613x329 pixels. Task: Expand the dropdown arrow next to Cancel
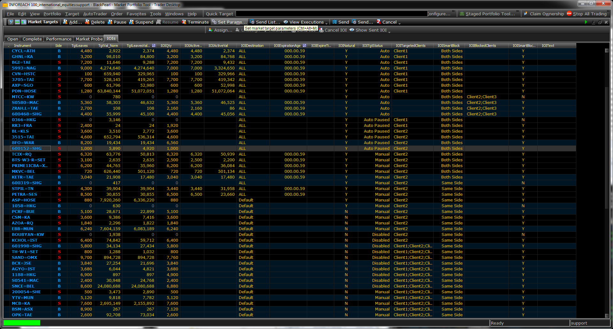(399, 23)
